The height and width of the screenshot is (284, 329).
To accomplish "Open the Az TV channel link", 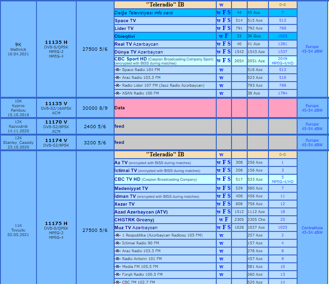I will point(121,163).
